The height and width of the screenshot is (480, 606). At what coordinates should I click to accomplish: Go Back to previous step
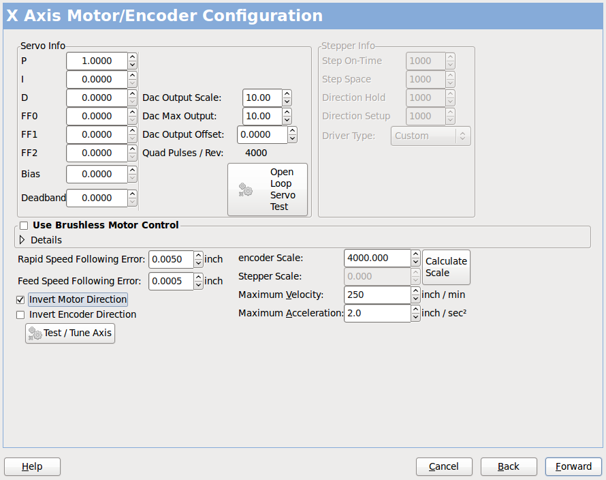pos(509,466)
